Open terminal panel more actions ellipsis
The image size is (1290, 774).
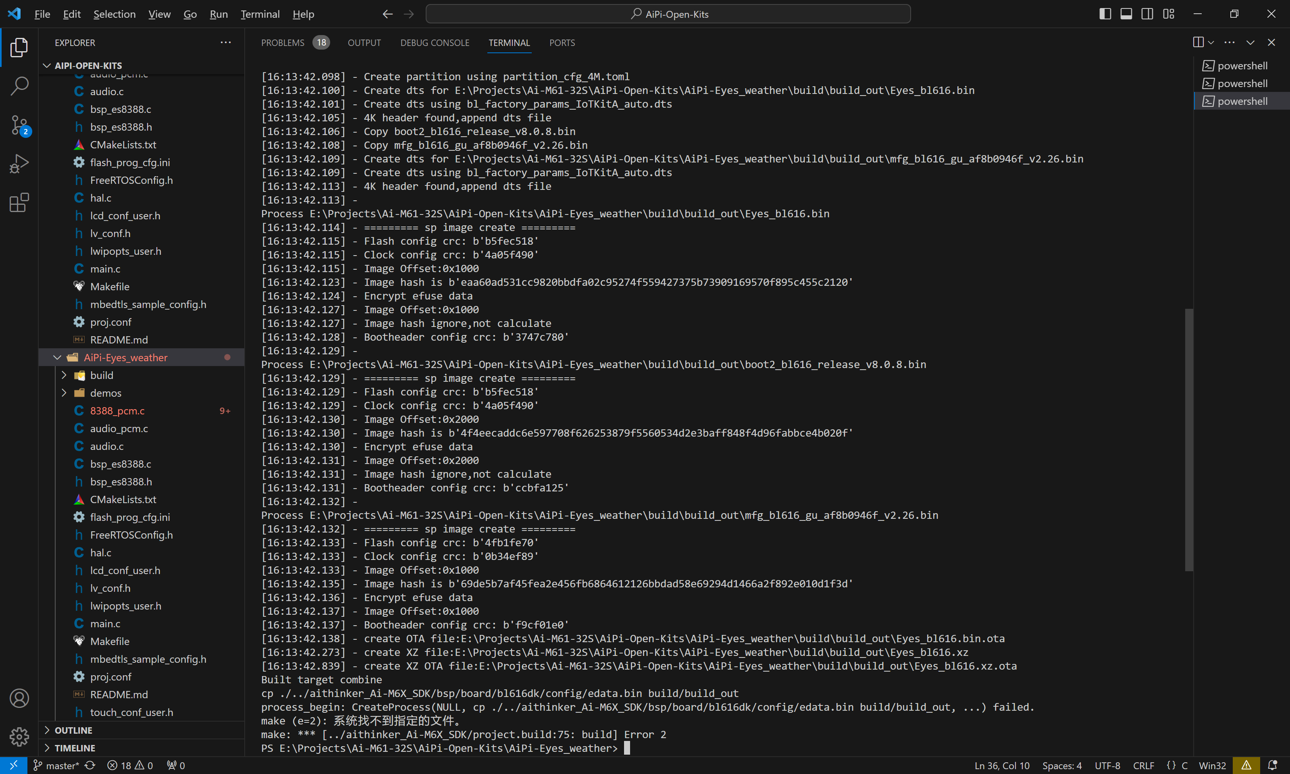[x=1230, y=42]
